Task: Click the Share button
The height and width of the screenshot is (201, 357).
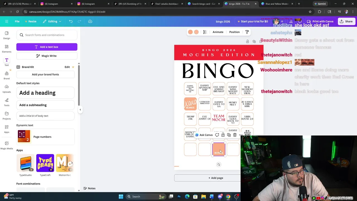Action: pyautogui.click(x=346, y=21)
